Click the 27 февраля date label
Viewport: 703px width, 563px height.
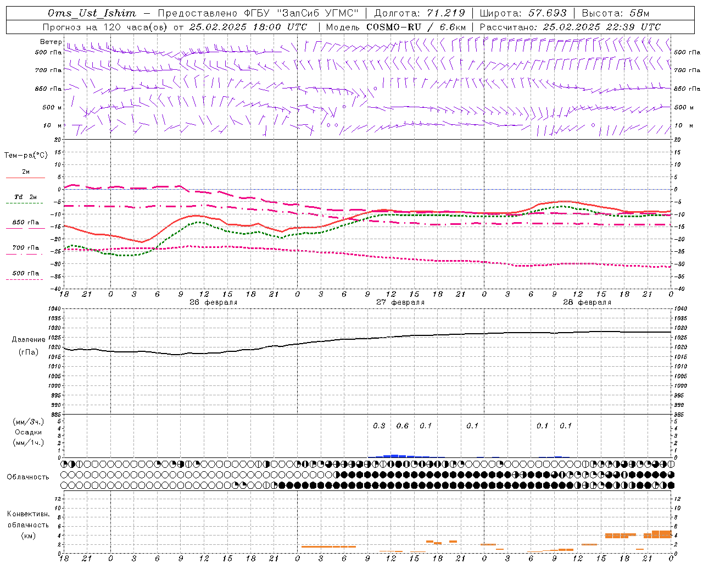400,302
